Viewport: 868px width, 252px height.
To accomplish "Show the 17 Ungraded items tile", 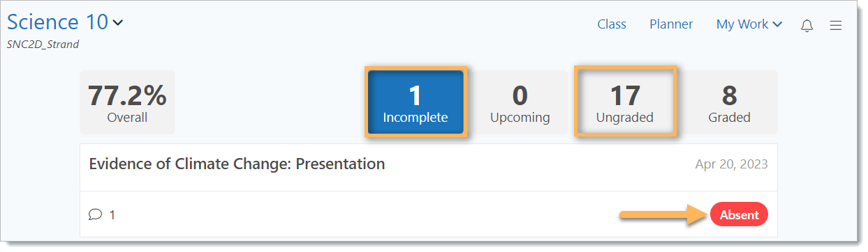I will (624, 102).
